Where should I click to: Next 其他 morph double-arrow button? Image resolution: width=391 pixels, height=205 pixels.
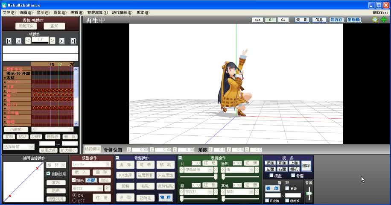click(x=257, y=192)
